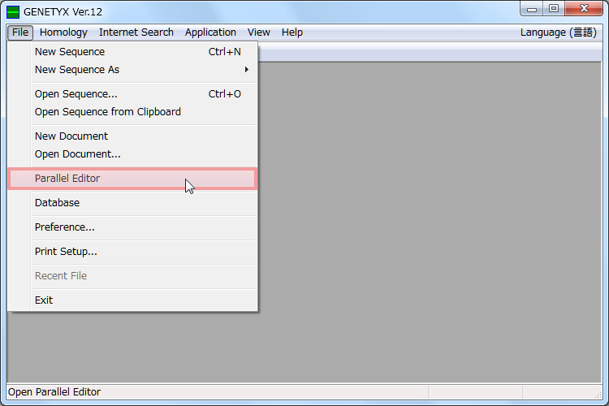The image size is (609, 406).
Task: Choose Print Setup... entry
Action: point(132,252)
